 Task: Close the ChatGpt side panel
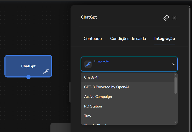(174, 18)
